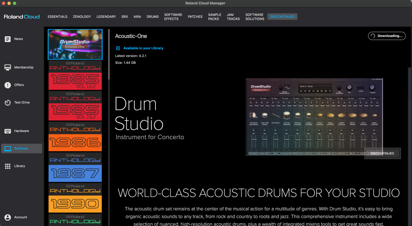Open the Hardware keyboard icon
412x226 pixels.
8,131
